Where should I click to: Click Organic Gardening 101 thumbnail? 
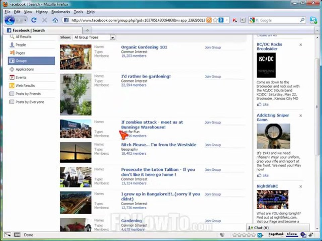click(x=75, y=57)
